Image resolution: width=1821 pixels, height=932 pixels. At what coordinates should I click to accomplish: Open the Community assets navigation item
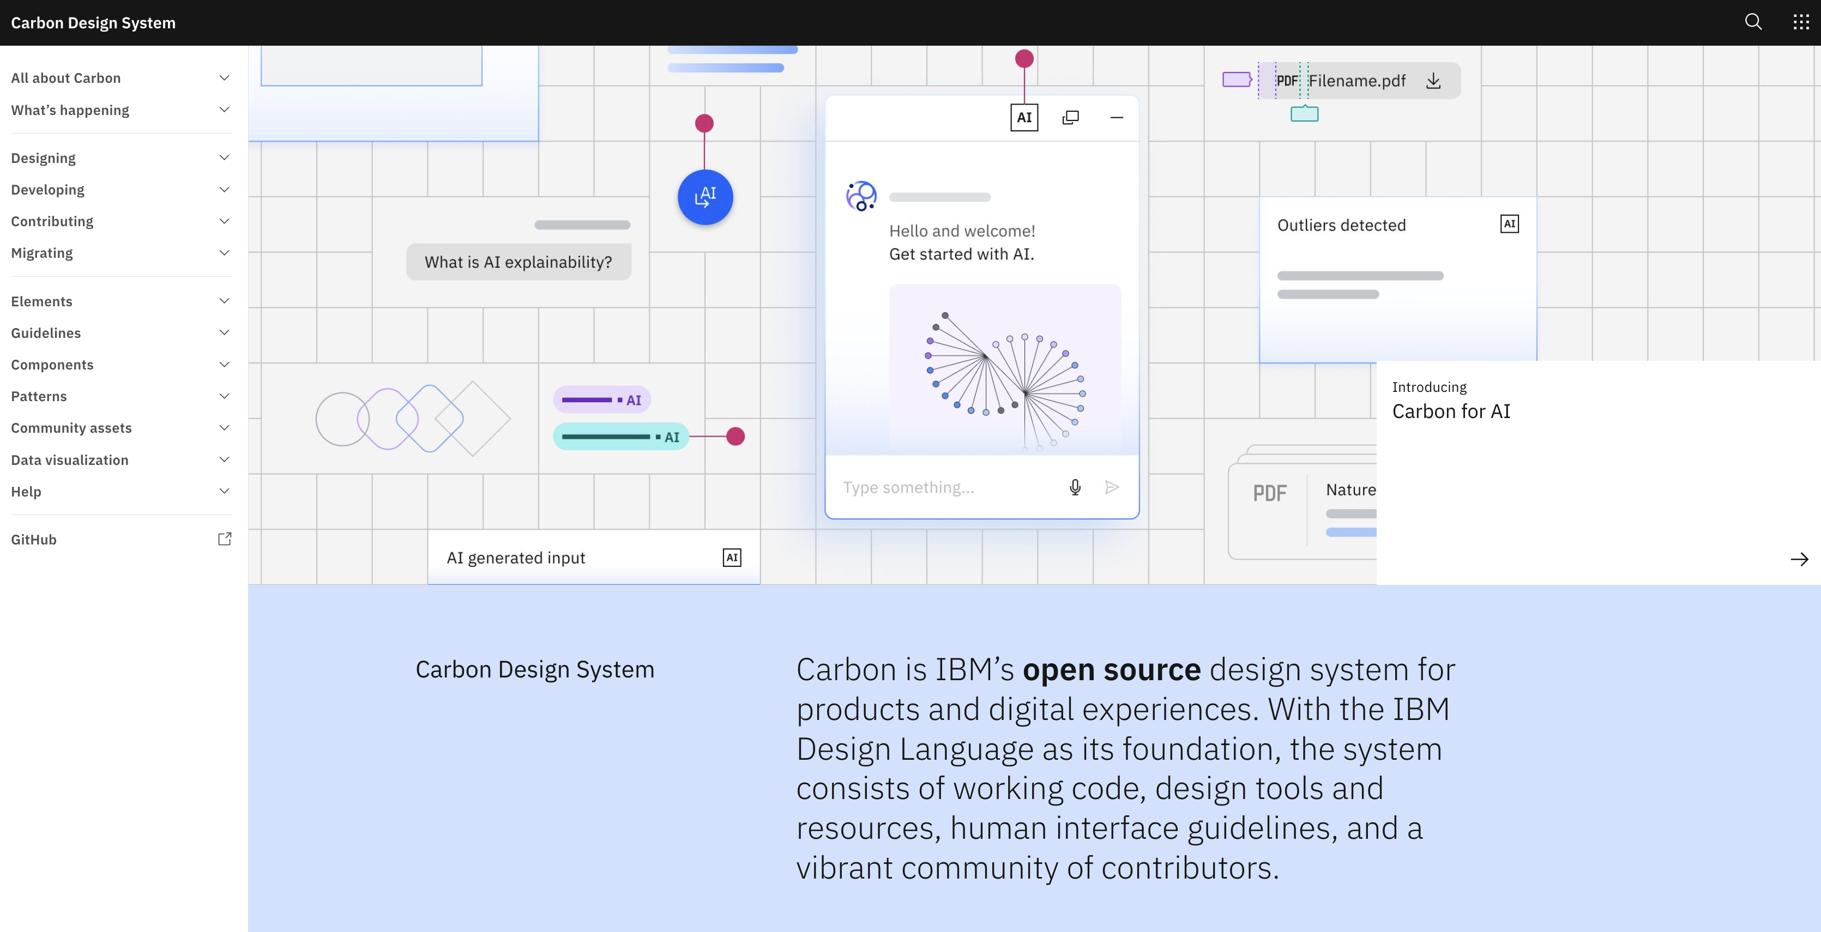[x=121, y=428]
